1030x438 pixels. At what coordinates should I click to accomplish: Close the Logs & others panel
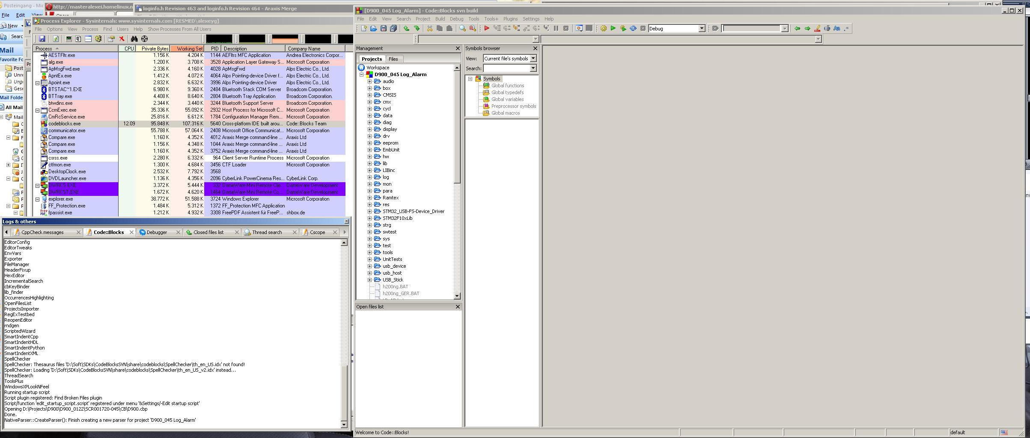pos(346,221)
